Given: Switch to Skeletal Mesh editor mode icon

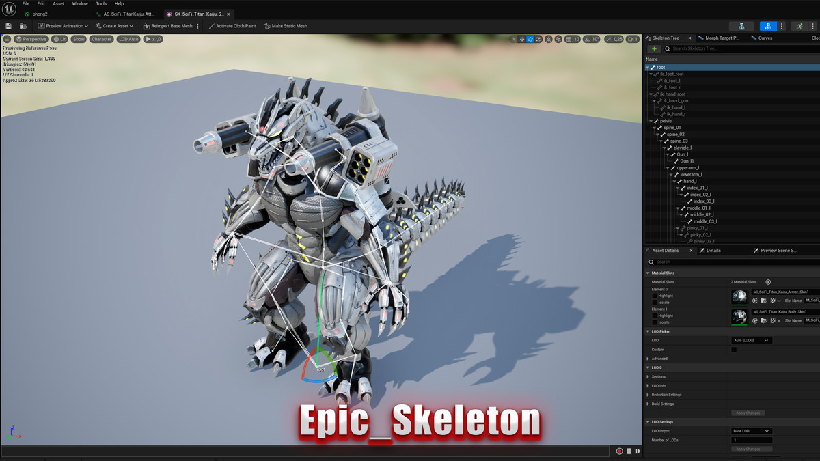Looking at the screenshot, I should pyautogui.click(x=769, y=26).
